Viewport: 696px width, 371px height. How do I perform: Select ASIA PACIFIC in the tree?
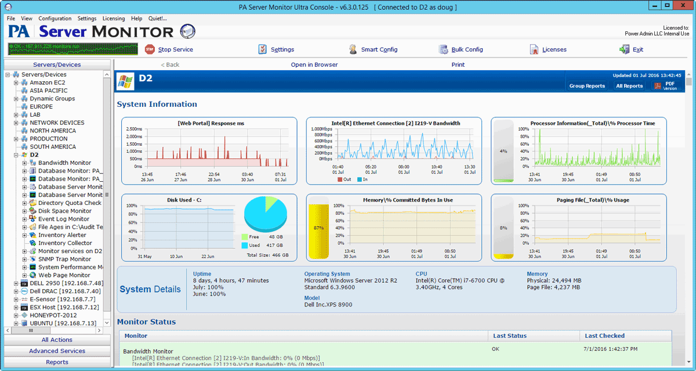pos(49,91)
